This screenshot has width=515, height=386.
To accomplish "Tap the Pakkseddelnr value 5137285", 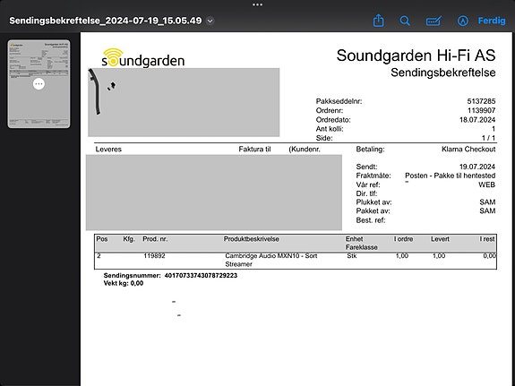I will (x=481, y=101).
